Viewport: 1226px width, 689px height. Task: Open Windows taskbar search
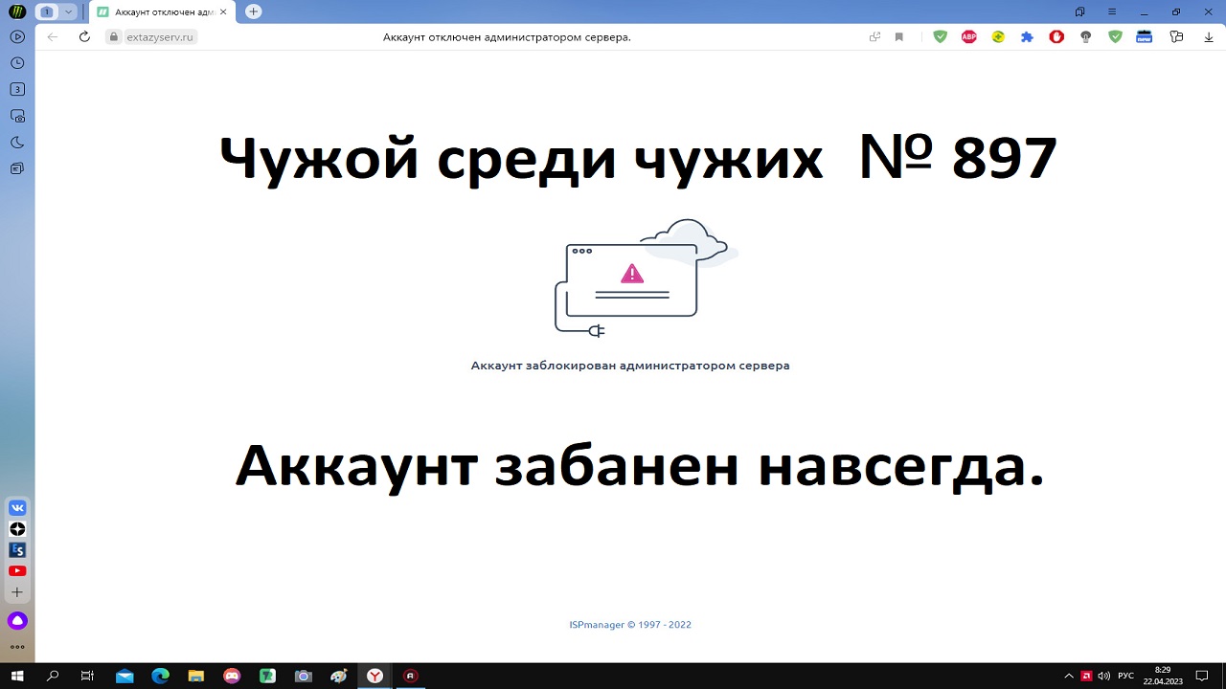tap(53, 676)
